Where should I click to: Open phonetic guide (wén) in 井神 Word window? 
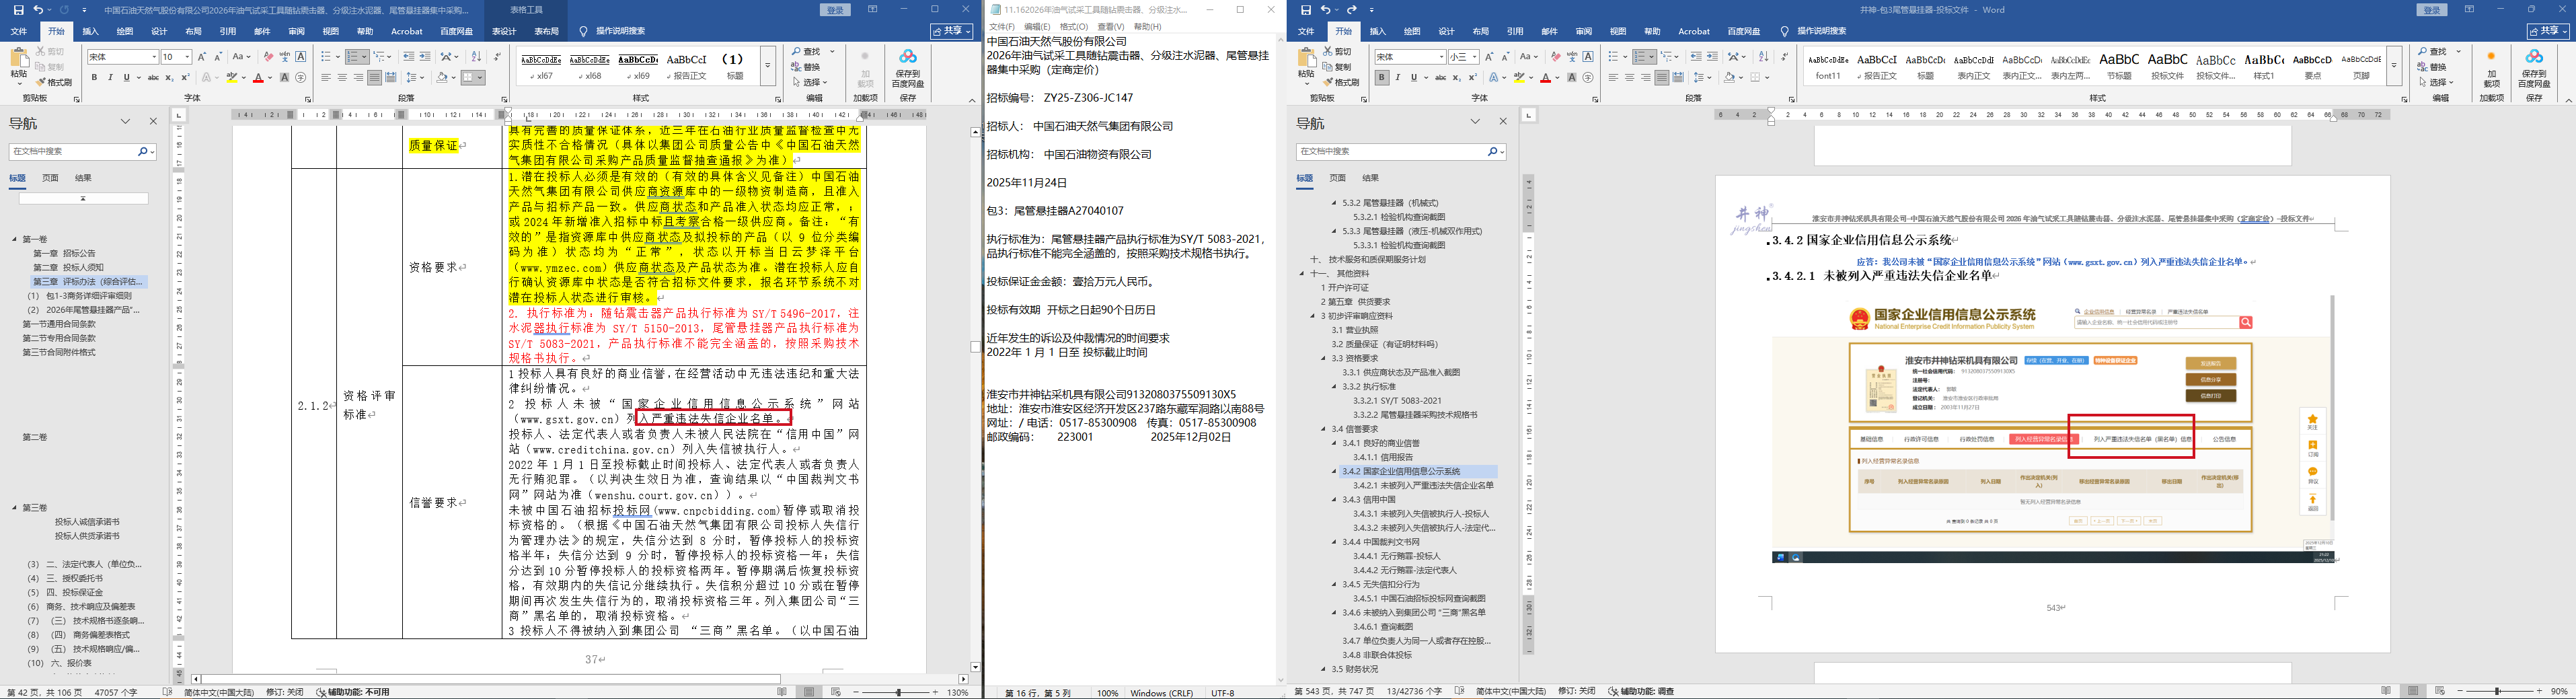[1572, 57]
